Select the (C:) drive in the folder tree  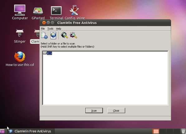coord(49,53)
